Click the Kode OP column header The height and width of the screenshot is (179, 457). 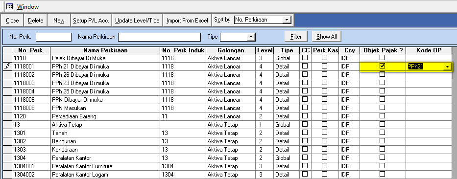pos(429,50)
